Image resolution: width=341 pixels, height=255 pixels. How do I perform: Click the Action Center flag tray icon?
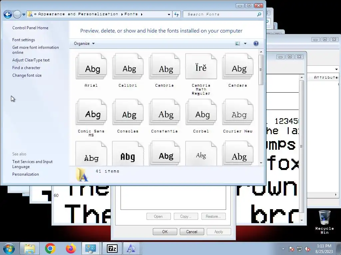tap(291, 249)
